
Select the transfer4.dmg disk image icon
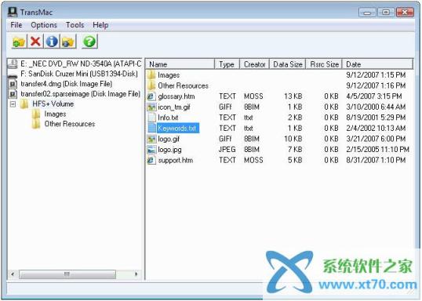[13, 84]
